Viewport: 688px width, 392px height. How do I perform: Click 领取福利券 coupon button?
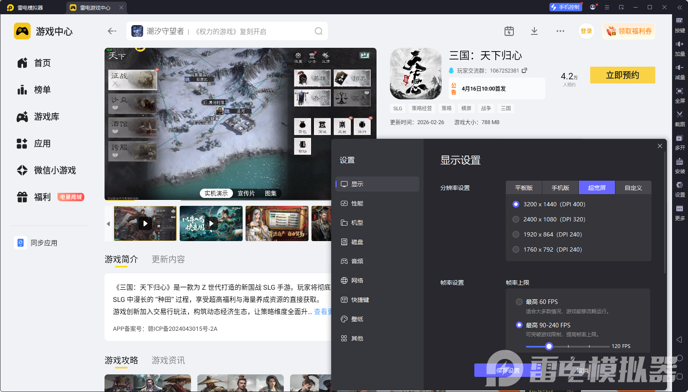coord(629,31)
